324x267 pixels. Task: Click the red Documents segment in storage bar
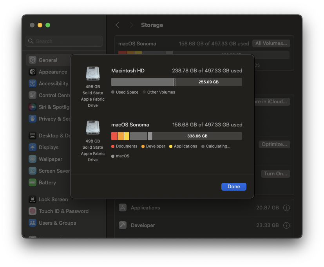[114, 136]
